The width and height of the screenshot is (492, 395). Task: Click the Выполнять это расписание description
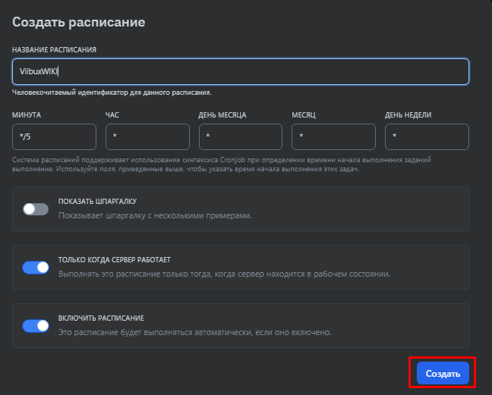(224, 274)
